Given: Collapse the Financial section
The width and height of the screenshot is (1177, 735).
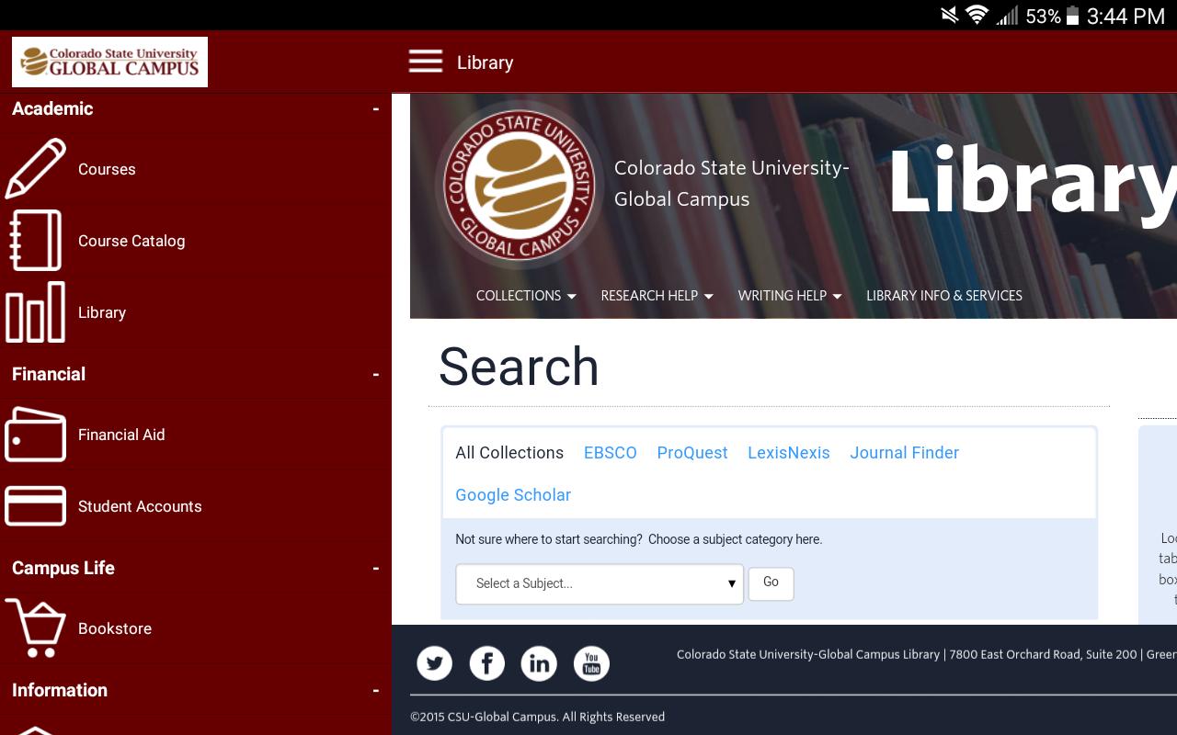Looking at the screenshot, I should tap(375, 375).
